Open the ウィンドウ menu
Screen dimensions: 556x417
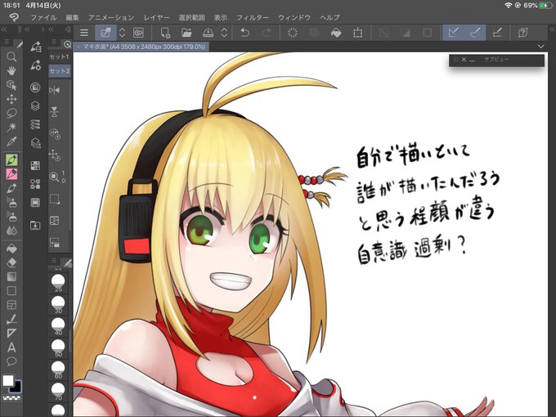coord(294,17)
